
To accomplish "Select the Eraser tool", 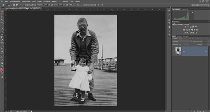I will coord(2,40).
